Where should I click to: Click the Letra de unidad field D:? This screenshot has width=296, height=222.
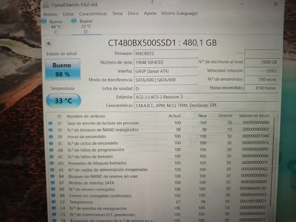166,88
